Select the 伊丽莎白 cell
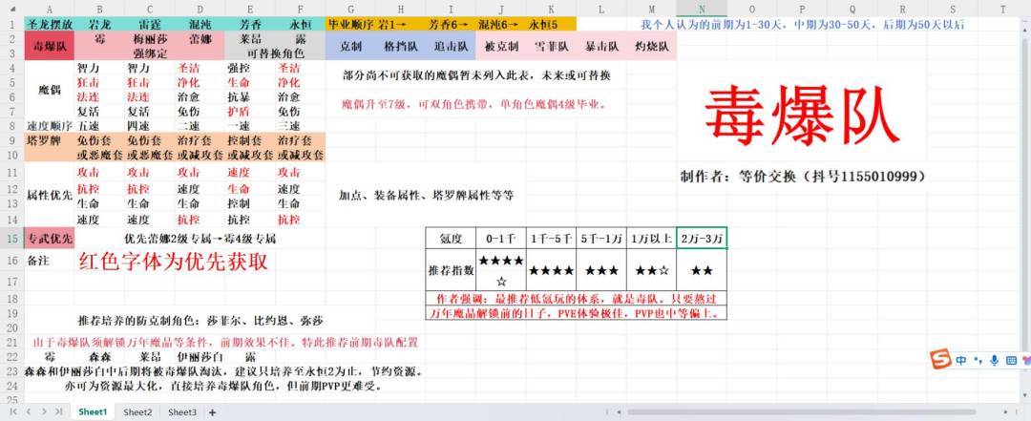 200,356
